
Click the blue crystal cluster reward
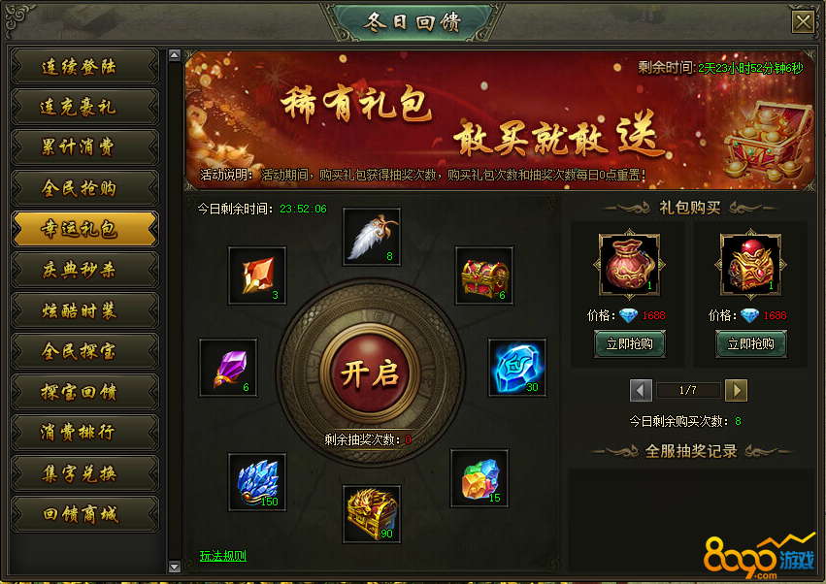pyautogui.click(x=257, y=482)
